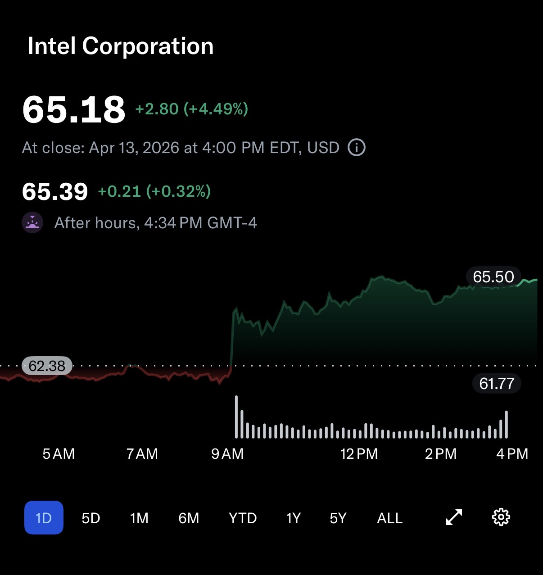This screenshot has width=543, height=575.
Task: Click the 65.18 closing price
Action: point(74,109)
